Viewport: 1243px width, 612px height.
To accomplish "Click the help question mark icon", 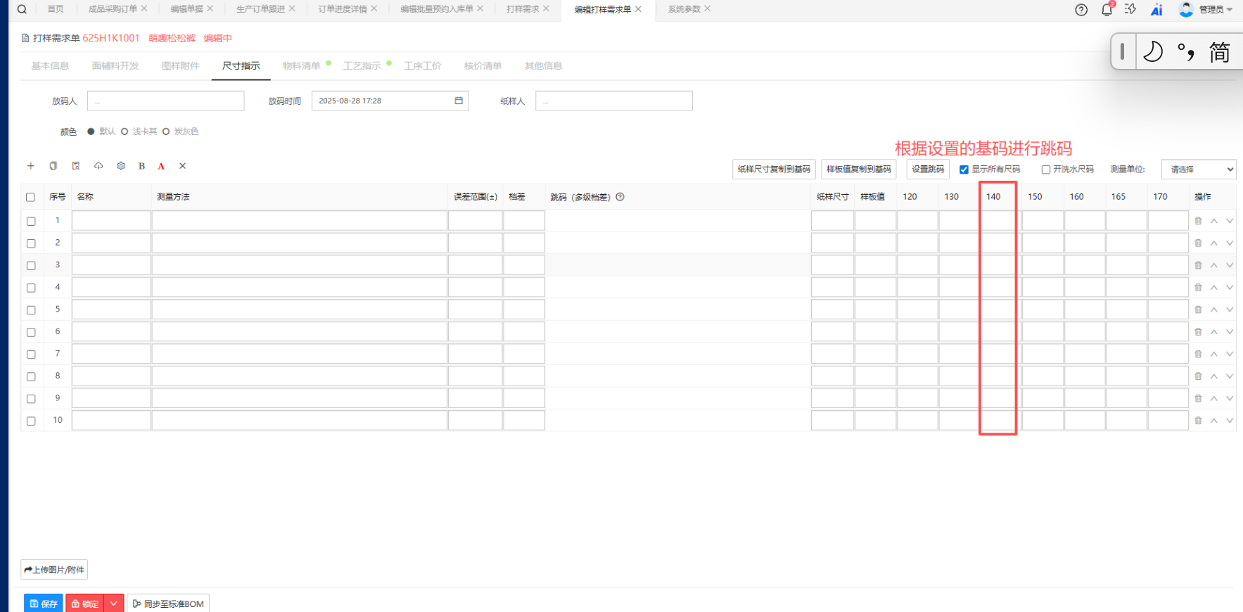I will pyautogui.click(x=1081, y=9).
